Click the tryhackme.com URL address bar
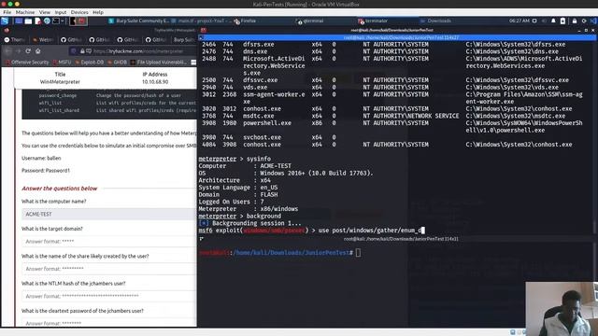The height and width of the screenshot is (336, 598). (x=138, y=51)
